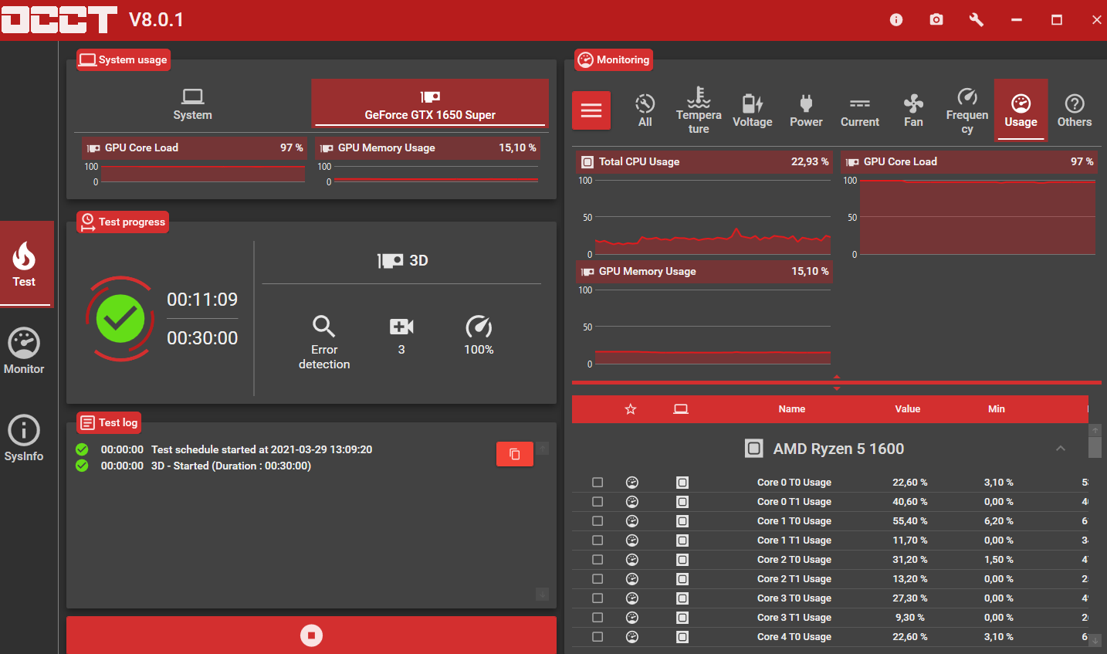
Task: Click the square icon in Core 2 T0 Usage row
Action: [x=682, y=560]
